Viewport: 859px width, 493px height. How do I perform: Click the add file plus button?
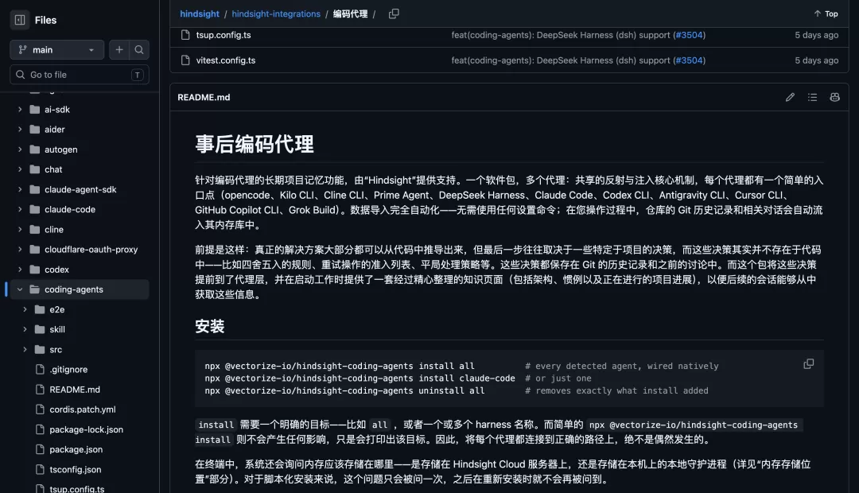[x=119, y=50]
